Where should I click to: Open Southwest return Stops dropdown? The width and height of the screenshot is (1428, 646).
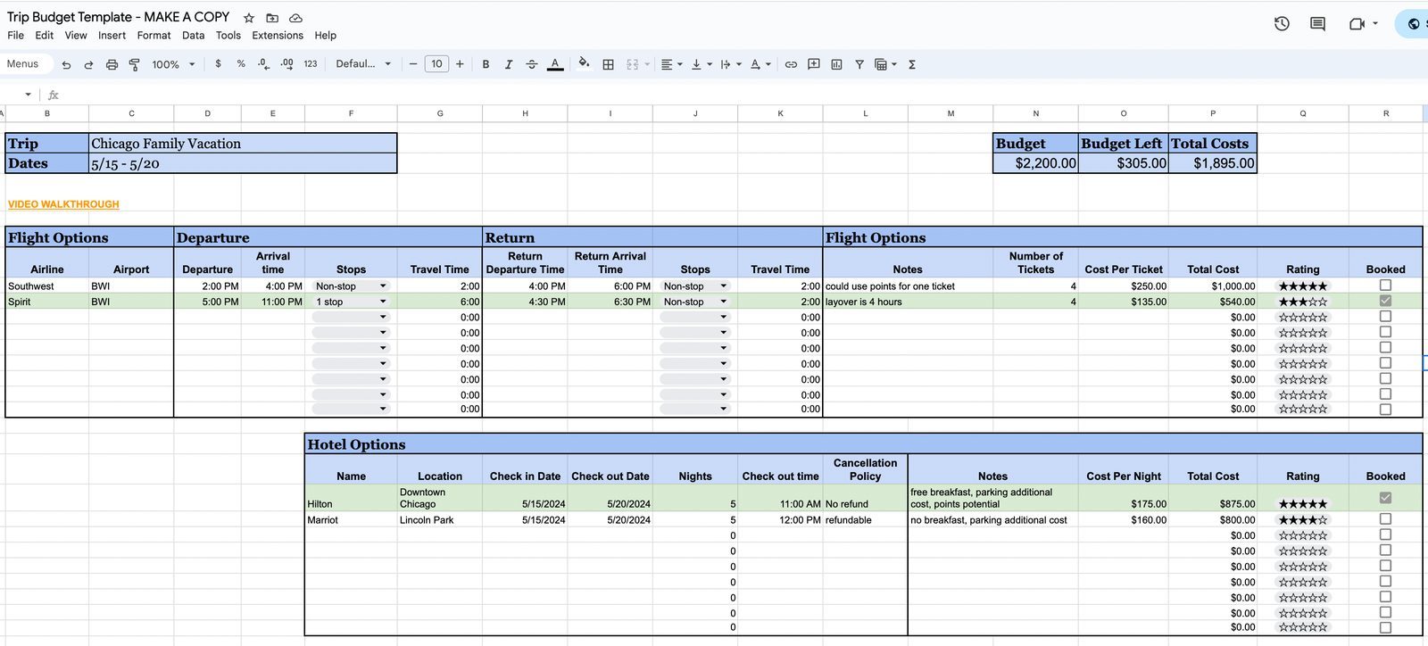click(x=695, y=286)
